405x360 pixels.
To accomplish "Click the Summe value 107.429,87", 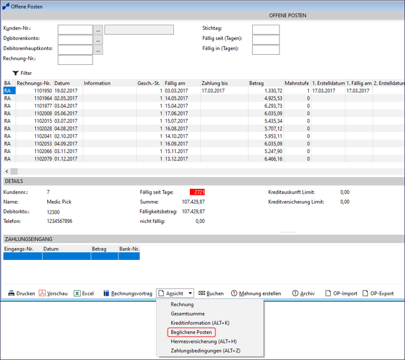I will [x=193, y=202].
